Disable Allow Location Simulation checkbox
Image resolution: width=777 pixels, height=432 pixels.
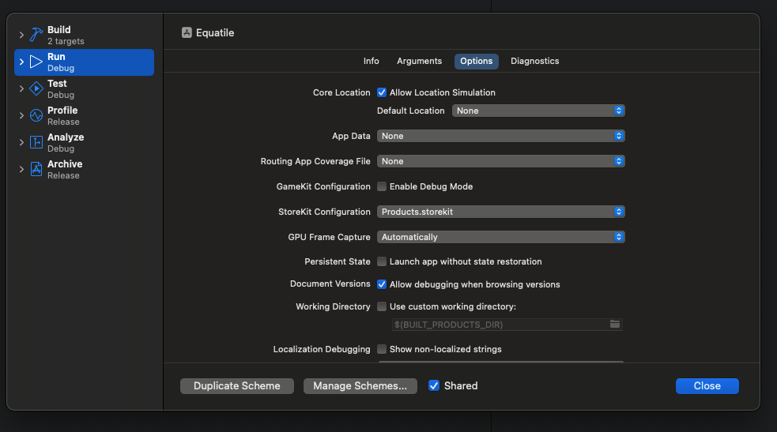(382, 92)
